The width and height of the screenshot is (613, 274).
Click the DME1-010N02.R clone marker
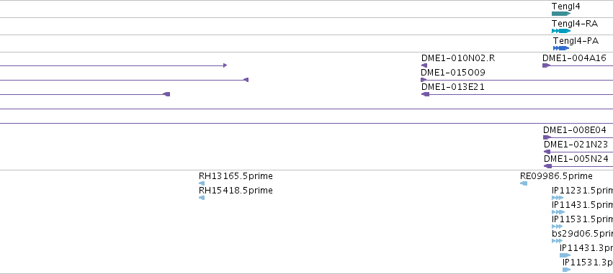[x=424, y=65]
